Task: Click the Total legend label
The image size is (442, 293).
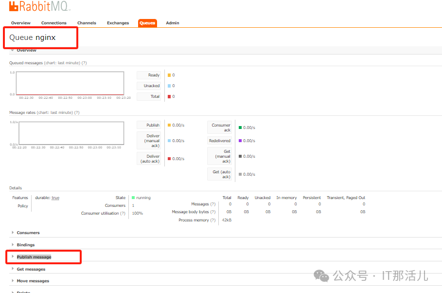Action: 149,96
